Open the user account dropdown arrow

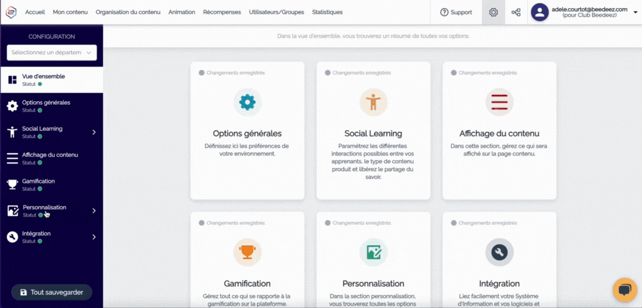pyautogui.click(x=635, y=12)
